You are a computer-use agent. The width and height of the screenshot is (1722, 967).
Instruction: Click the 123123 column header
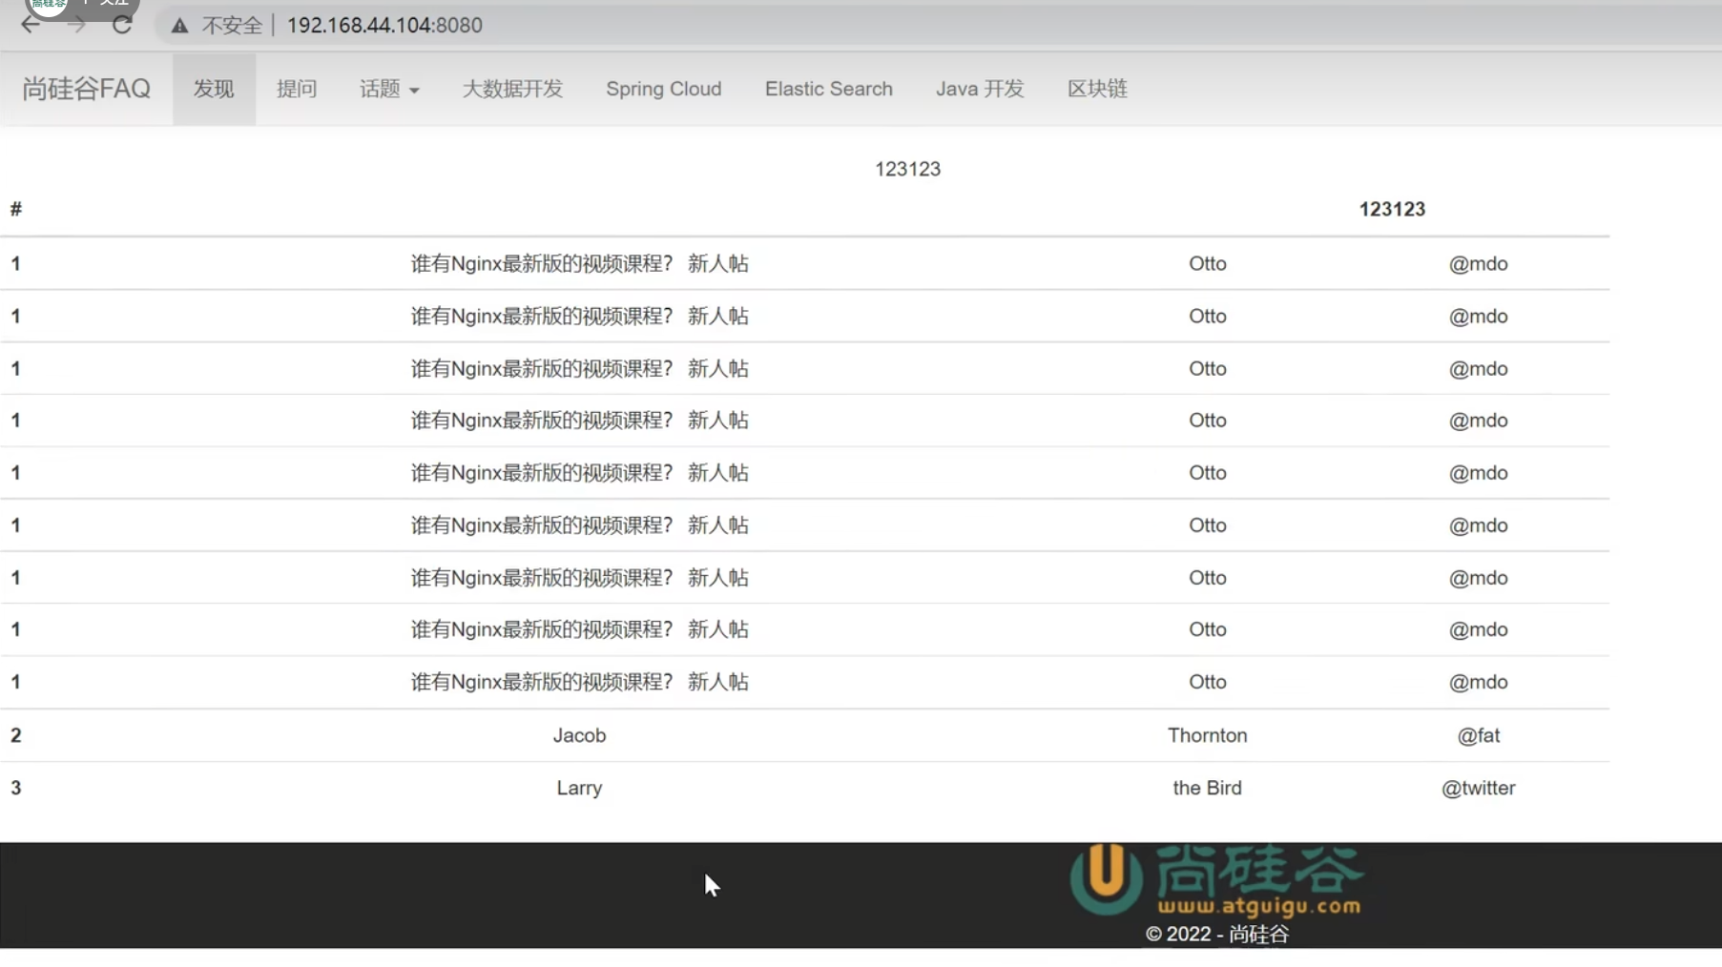(1391, 209)
